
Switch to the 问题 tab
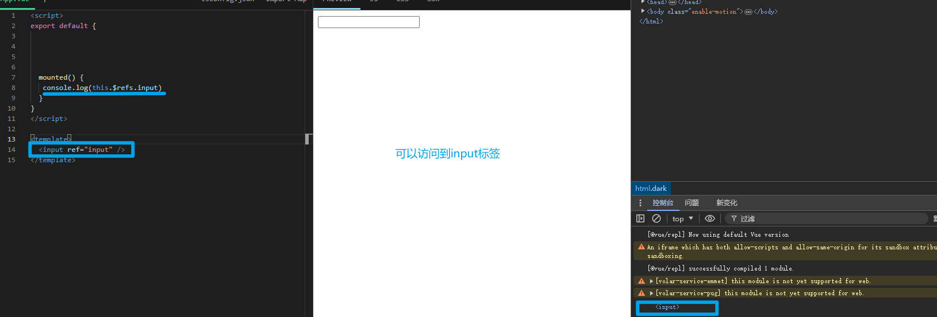692,203
